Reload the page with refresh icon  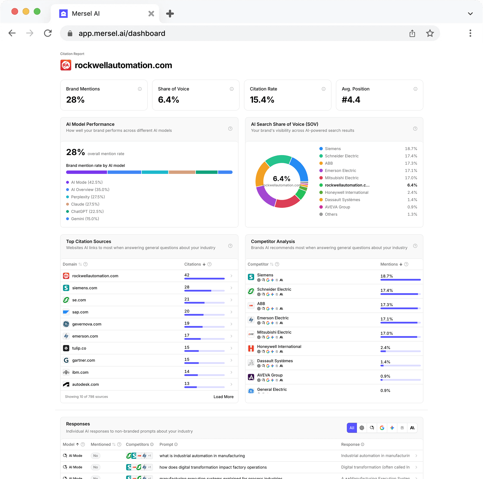tap(48, 33)
